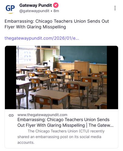The width and height of the screenshot is (123, 151).
Task: Click the chain link icon in preview card
Action: pos(11,115)
